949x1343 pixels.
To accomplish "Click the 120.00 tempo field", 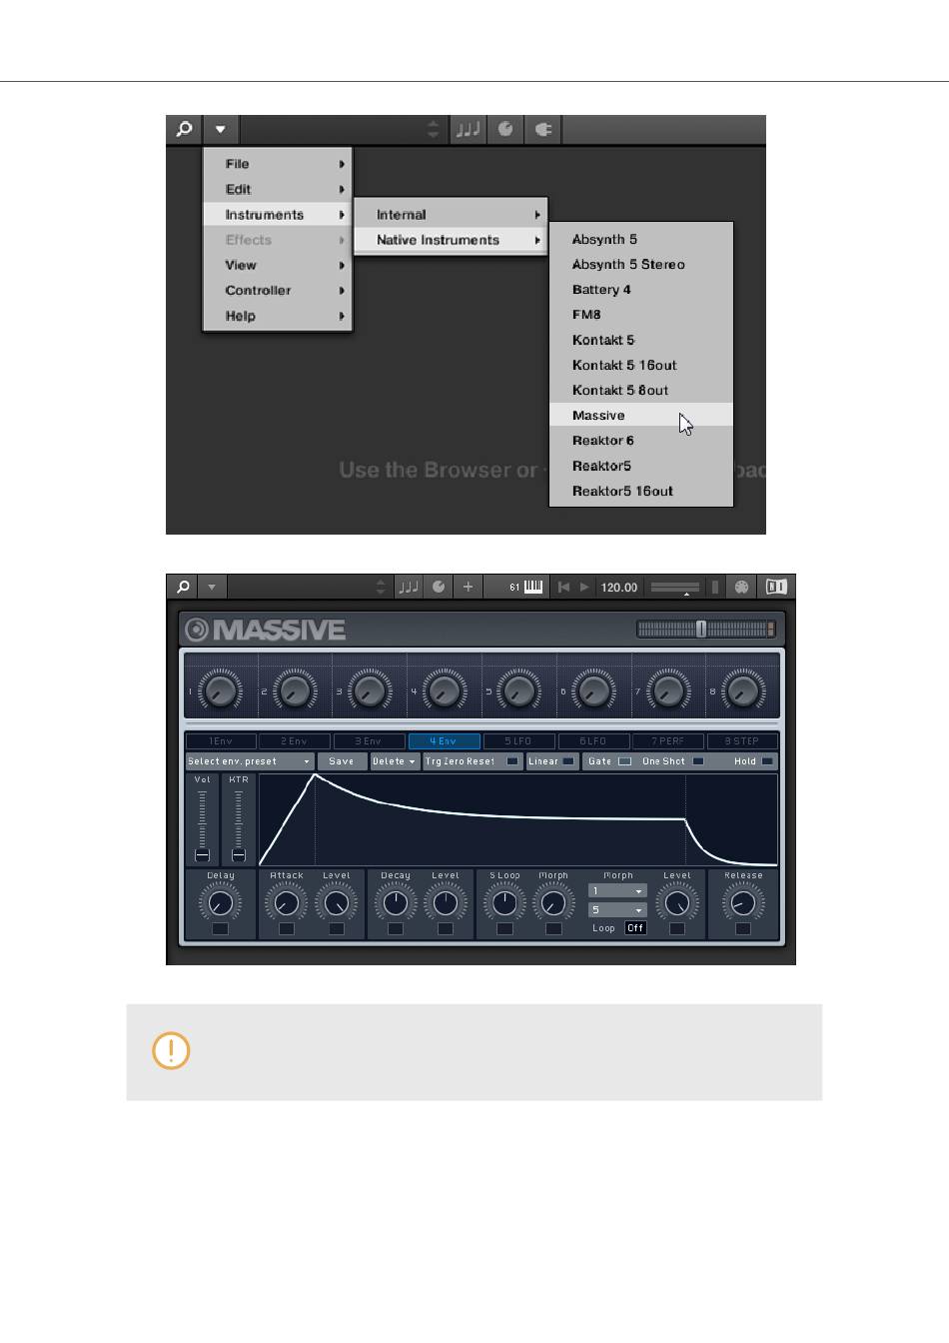I will (619, 587).
